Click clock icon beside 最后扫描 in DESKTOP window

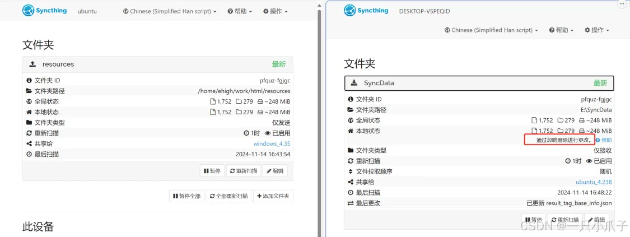coord(351,192)
